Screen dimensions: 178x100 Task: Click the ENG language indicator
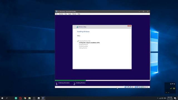[165, 98]
